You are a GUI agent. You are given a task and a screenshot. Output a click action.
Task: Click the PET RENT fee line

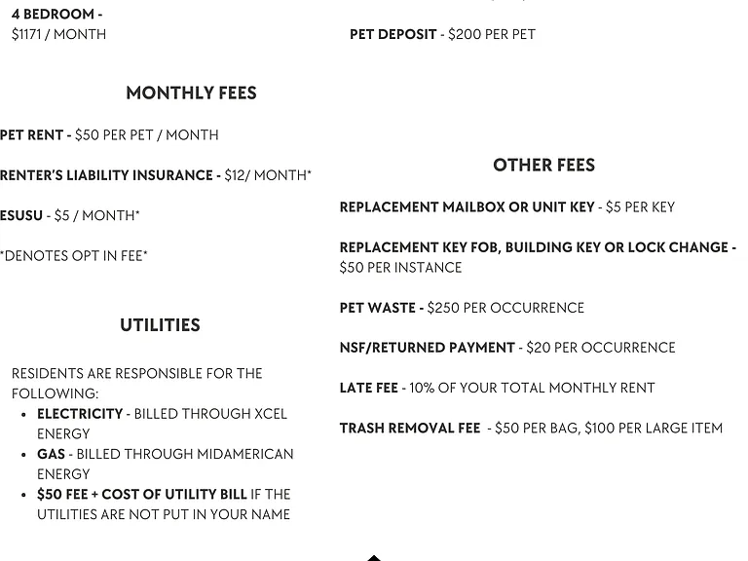click(109, 135)
